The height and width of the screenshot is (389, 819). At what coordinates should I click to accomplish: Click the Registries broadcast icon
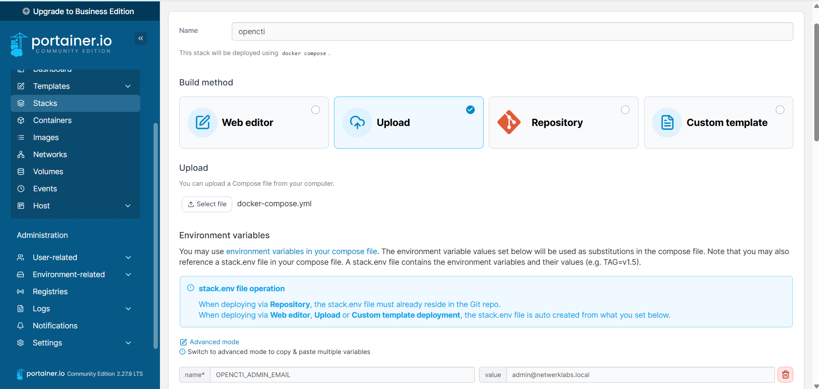point(20,292)
